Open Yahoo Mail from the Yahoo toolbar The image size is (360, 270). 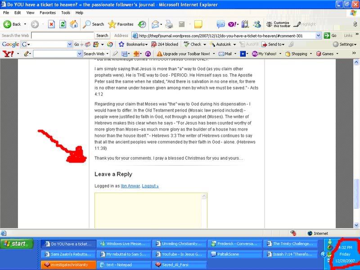pyautogui.click(x=225, y=54)
